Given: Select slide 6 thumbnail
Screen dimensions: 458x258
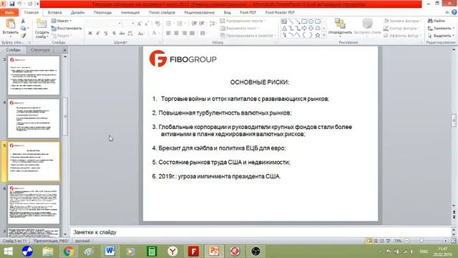Looking at the screenshot, I should coord(34,204).
